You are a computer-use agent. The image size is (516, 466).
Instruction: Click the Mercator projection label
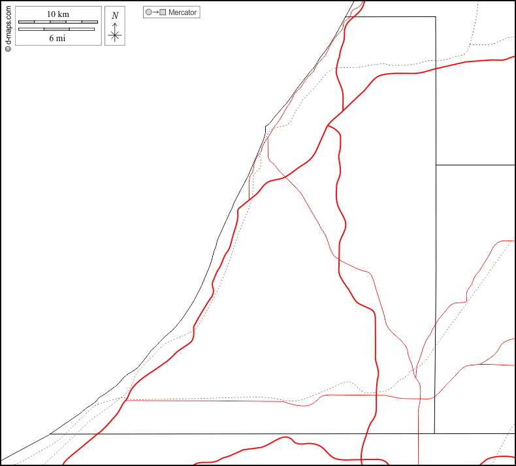click(182, 12)
